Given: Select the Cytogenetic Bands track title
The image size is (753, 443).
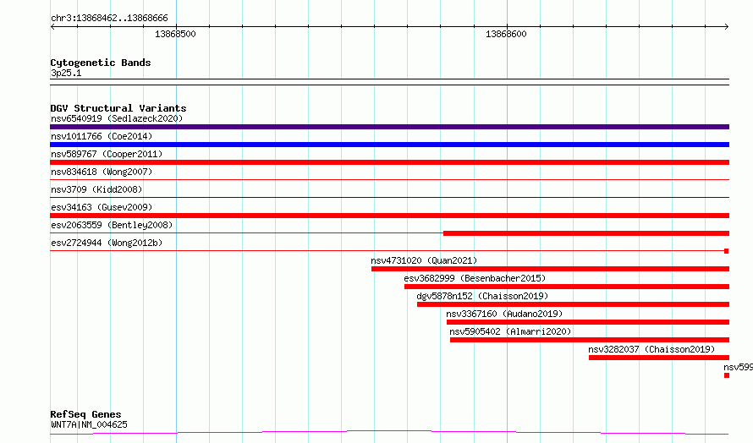Looking at the screenshot, I should pyautogui.click(x=101, y=63).
